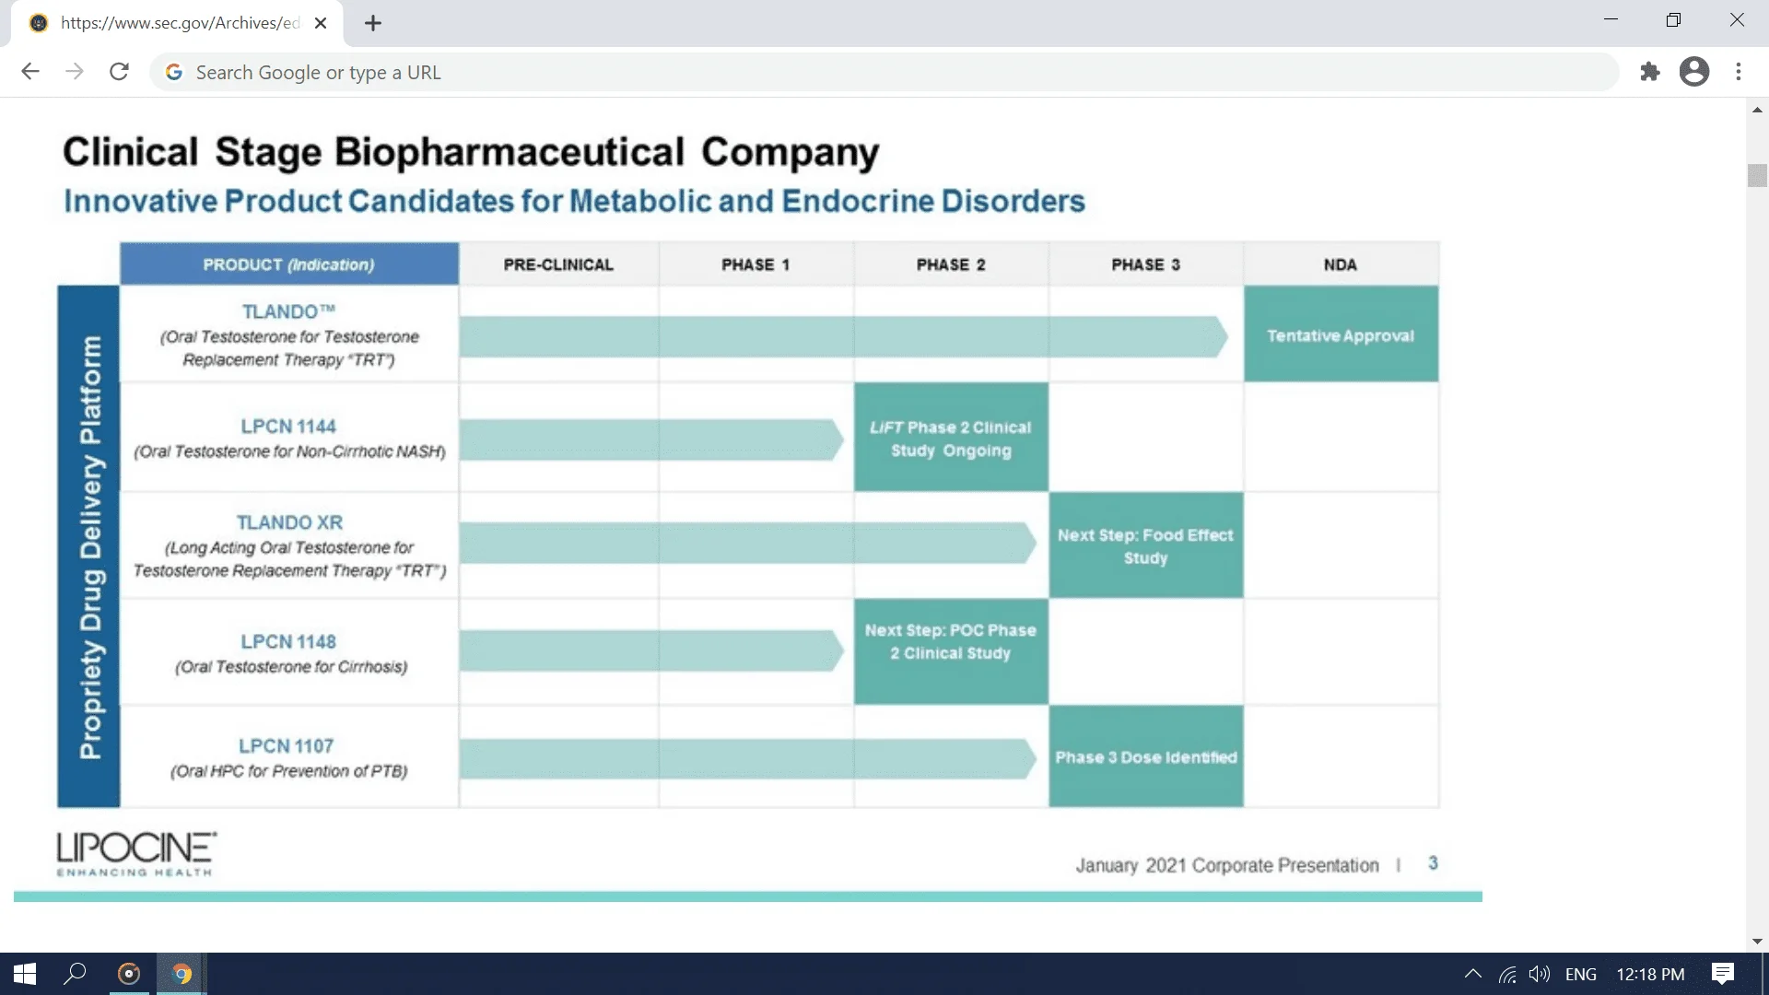Open Windows taskbar search
Image resolution: width=1769 pixels, height=995 pixels.
(76, 974)
